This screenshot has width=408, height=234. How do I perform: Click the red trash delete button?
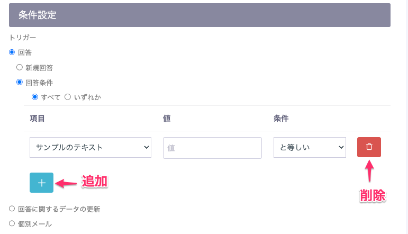(x=369, y=147)
